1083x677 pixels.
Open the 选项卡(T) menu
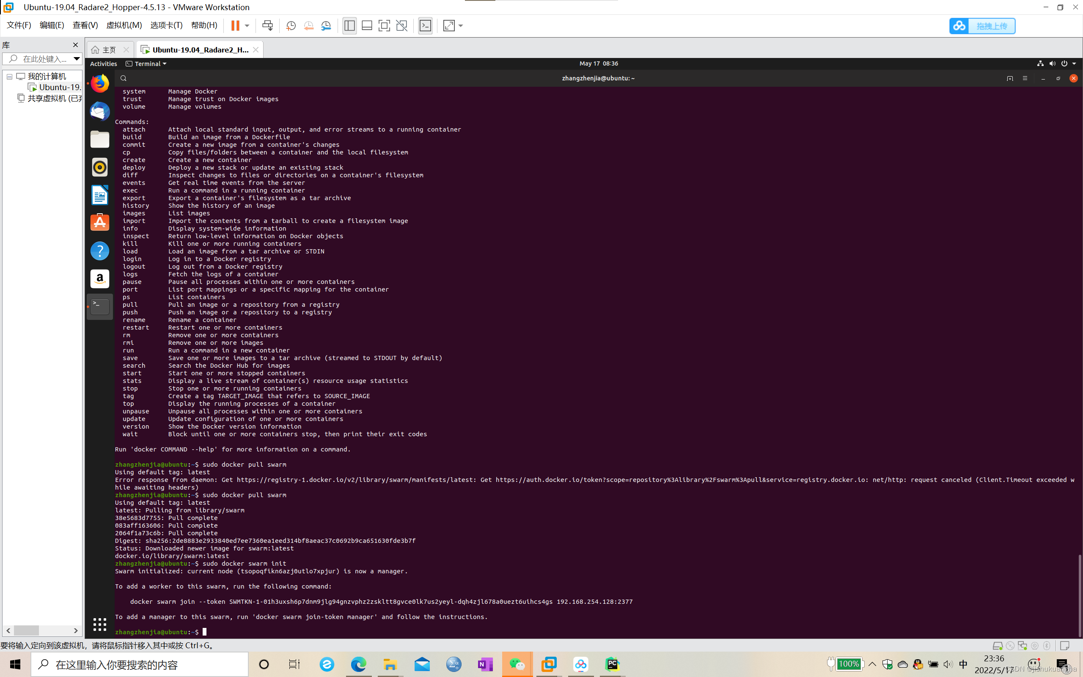[x=166, y=25]
